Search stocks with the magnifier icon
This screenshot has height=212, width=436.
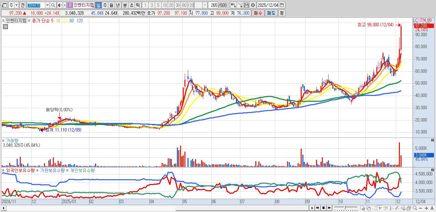tap(53, 5)
